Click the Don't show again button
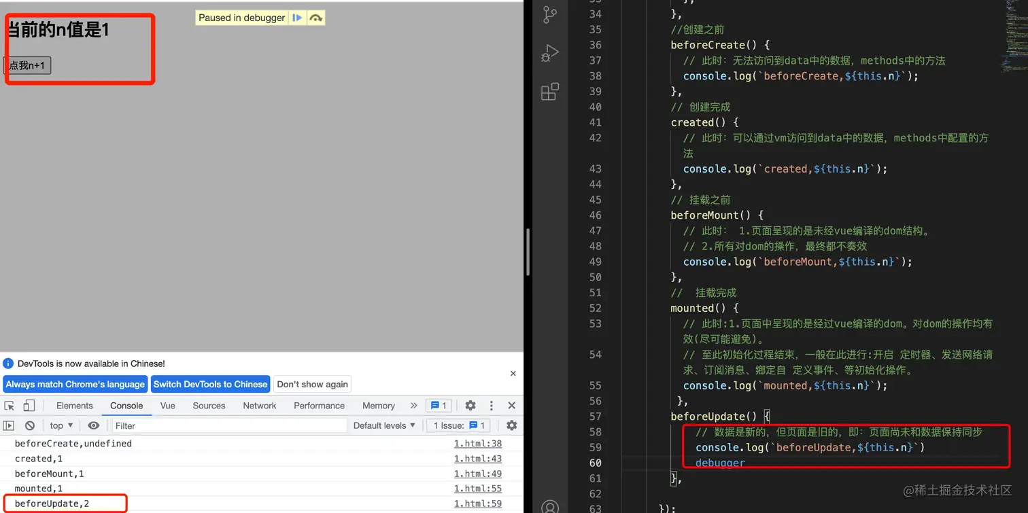This screenshot has width=1028, height=513. pyautogui.click(x=313, y=384)
